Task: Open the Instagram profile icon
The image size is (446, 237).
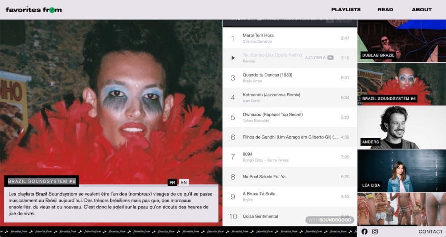Action: click(x=375, y=232)
